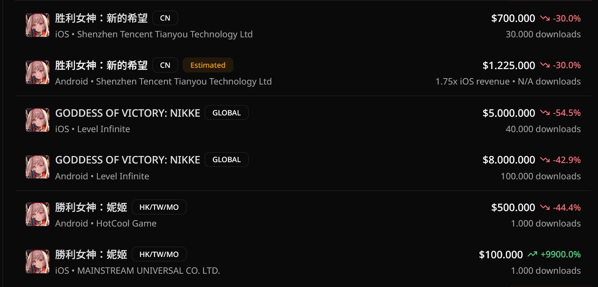Select the MAINSTREAM UNIVERSAL iOS app thumbnail

pyautogui.click(x=37, y=261)
